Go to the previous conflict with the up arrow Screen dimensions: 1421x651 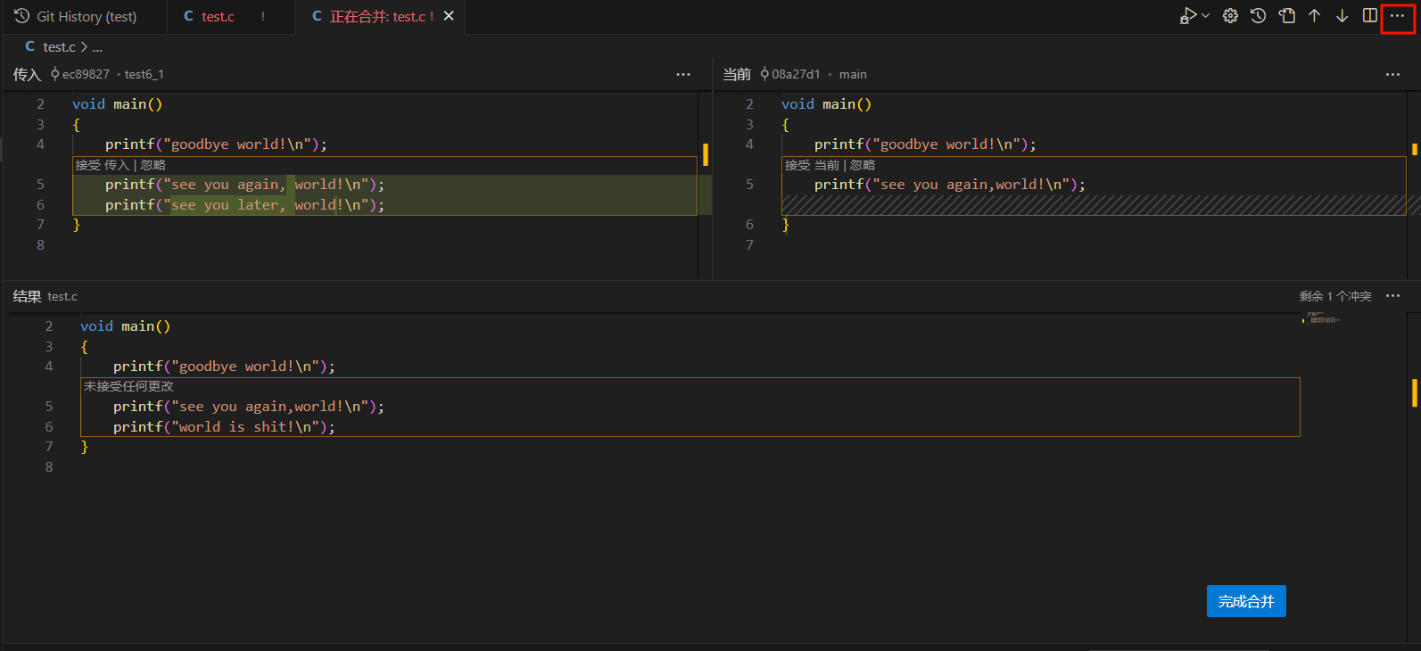point(1314,16)
